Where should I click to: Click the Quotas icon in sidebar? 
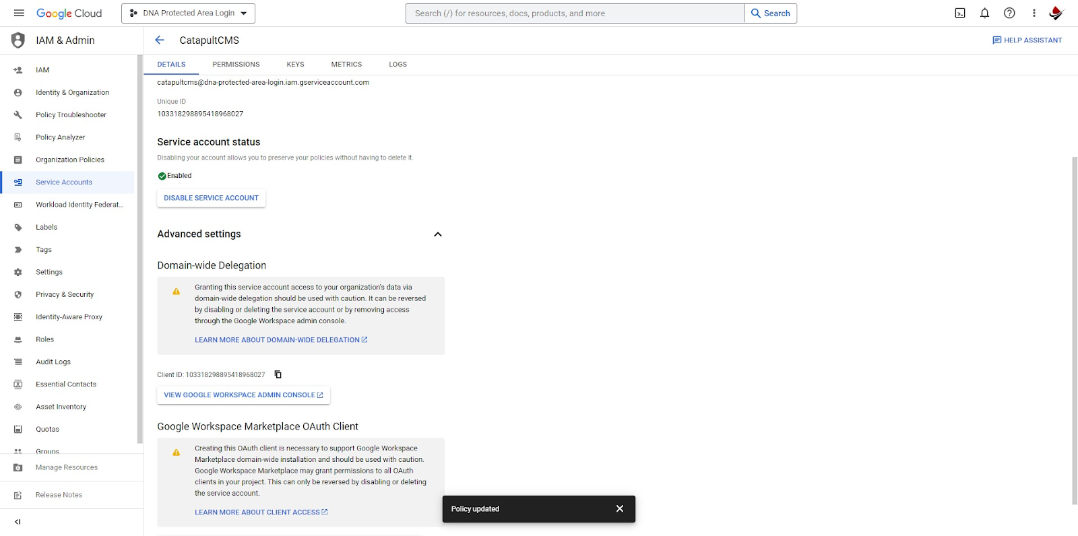click(x=18, y=430)
